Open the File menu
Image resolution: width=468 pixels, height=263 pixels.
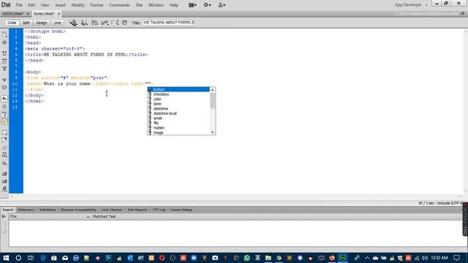tap(19, 5)
